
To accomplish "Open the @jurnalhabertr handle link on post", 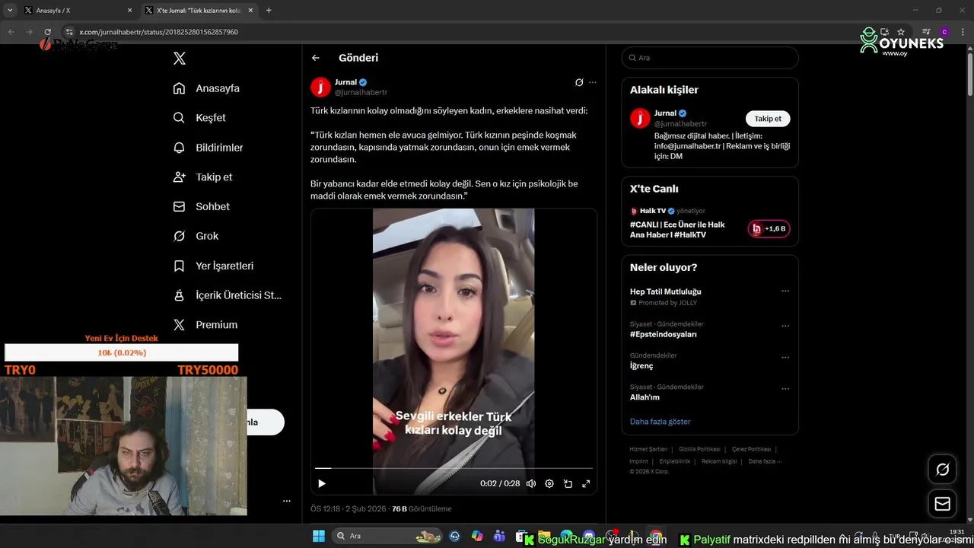I will pos(361,92).
